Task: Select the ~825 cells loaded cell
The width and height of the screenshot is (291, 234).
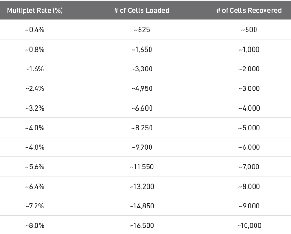Action: tap(141, 30)
